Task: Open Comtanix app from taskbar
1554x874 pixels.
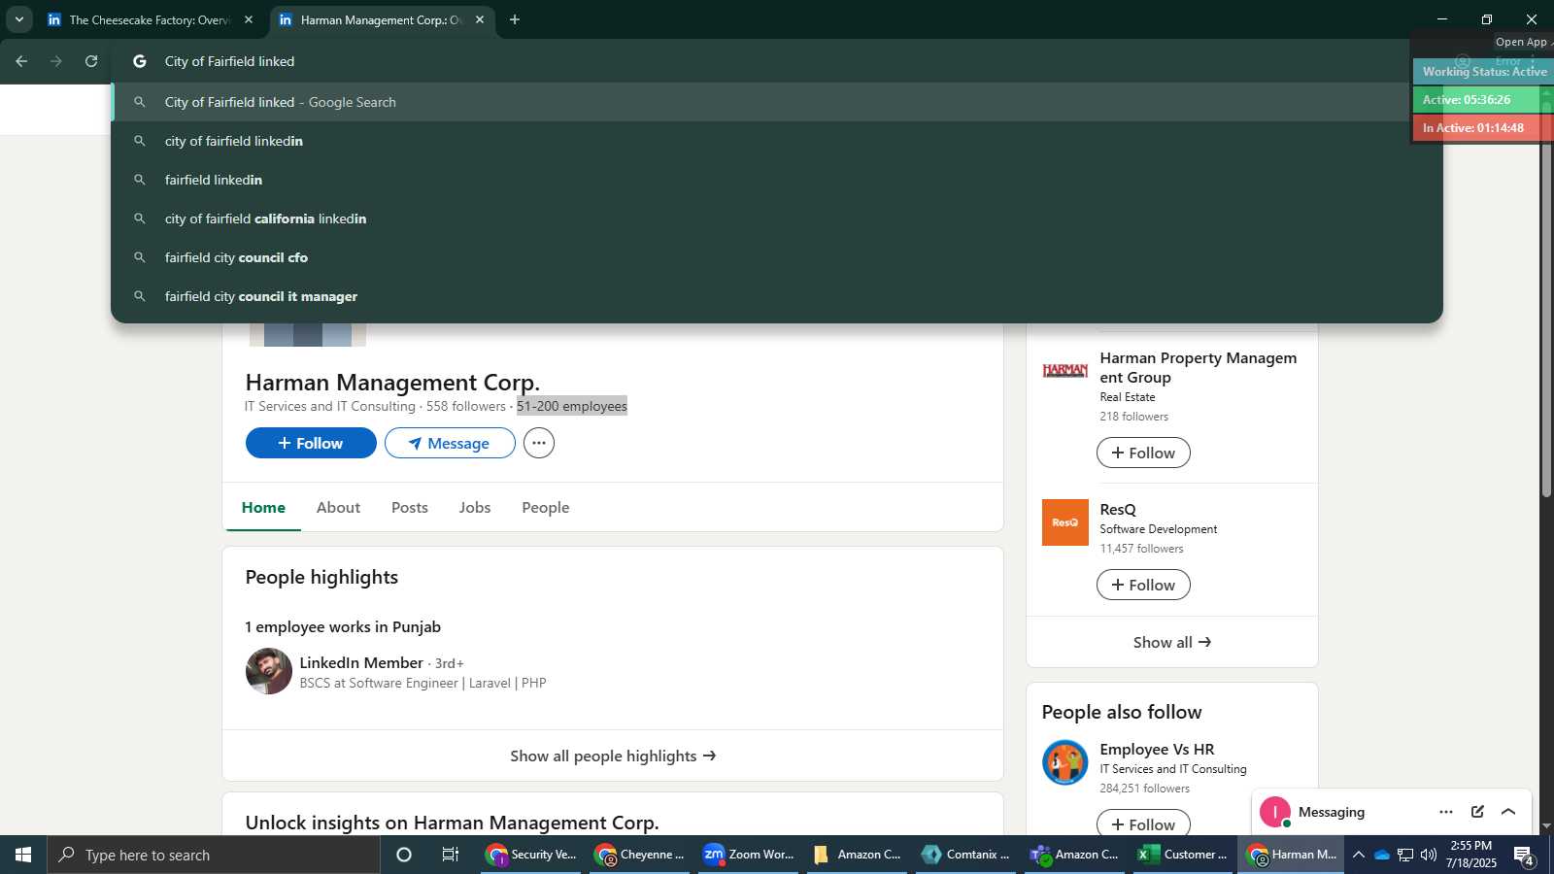Action: (966, 855)
